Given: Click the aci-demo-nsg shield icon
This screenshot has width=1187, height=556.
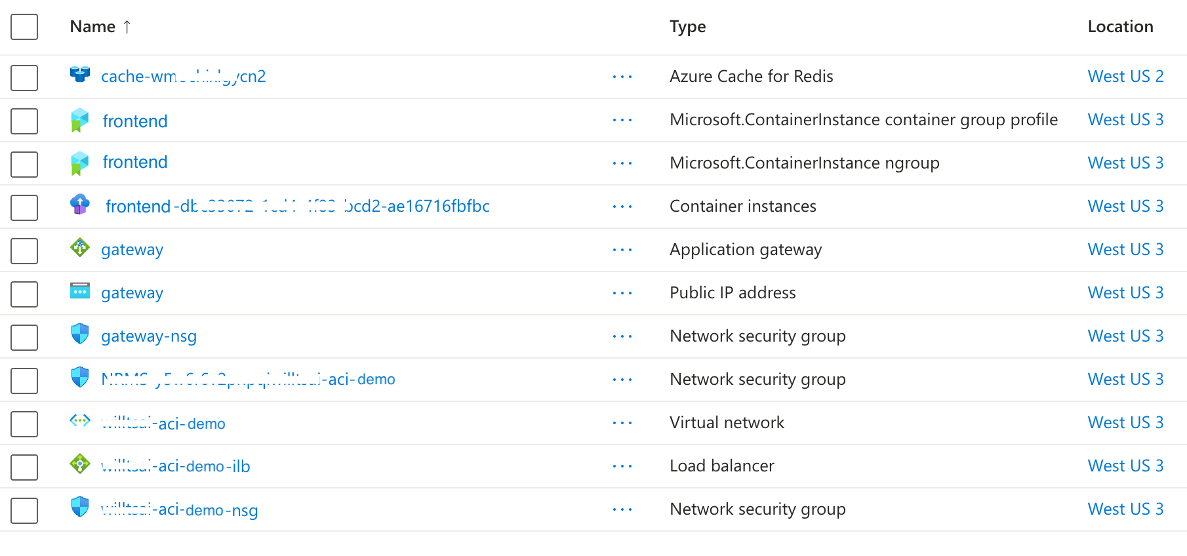Looking at the screenshot, I should (80, 507).
